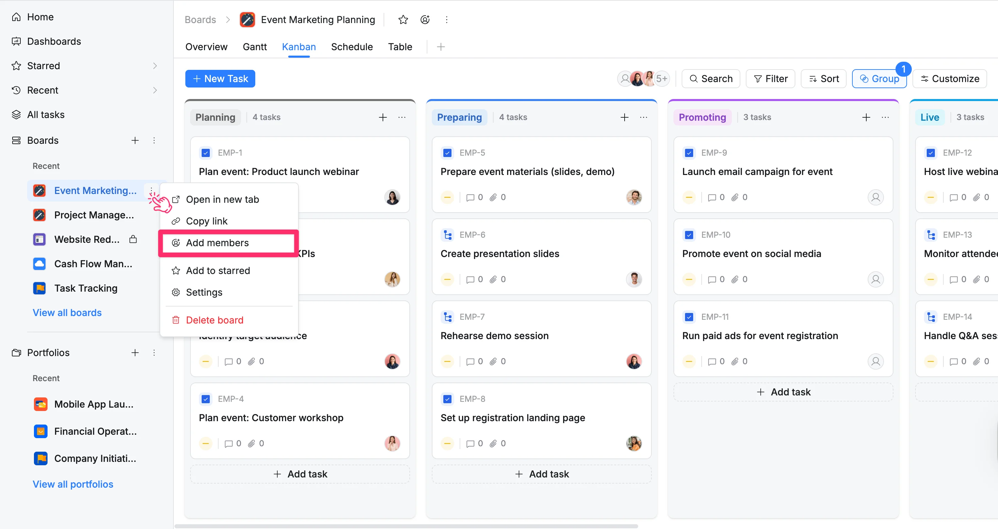Choose Add members from context menu

coord(229,243)
